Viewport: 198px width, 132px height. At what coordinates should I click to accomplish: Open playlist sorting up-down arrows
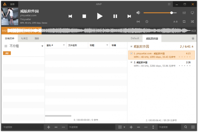click(x=153, y=127)
